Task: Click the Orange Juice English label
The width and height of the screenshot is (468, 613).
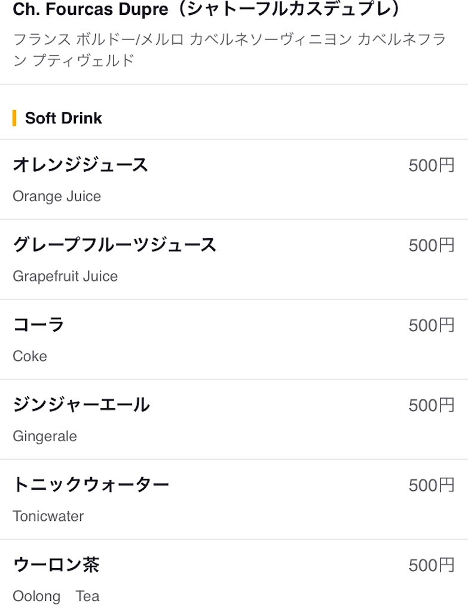Action: (57, 196)
